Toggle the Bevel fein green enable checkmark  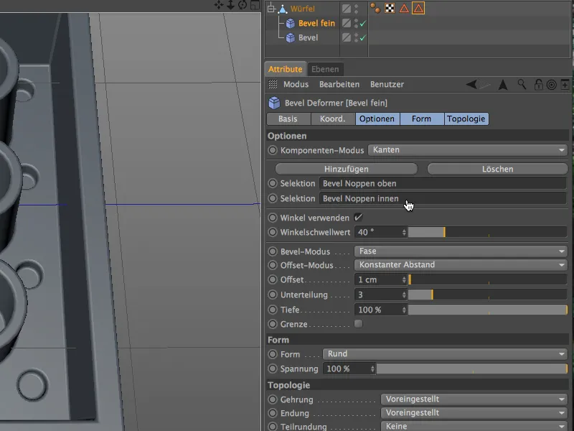(363, 24)
